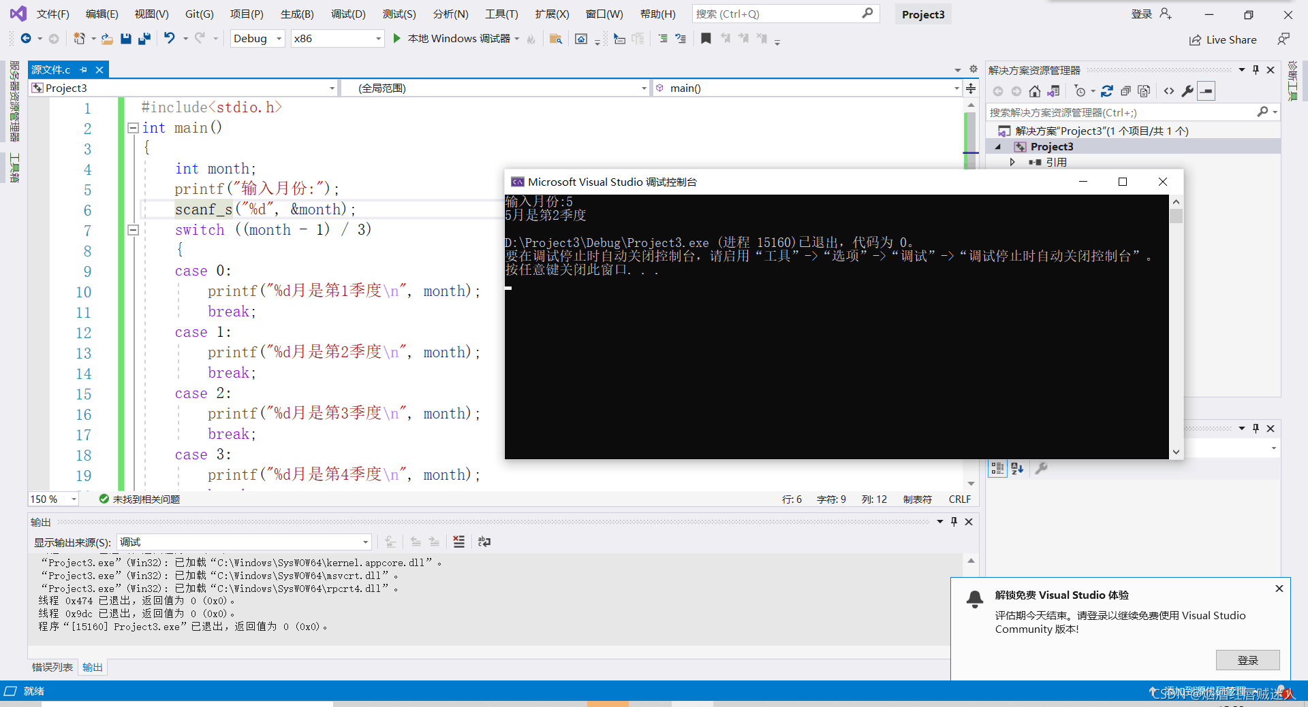
Task: Open the 工具(T) menu
Action: (x=501, y=14)
